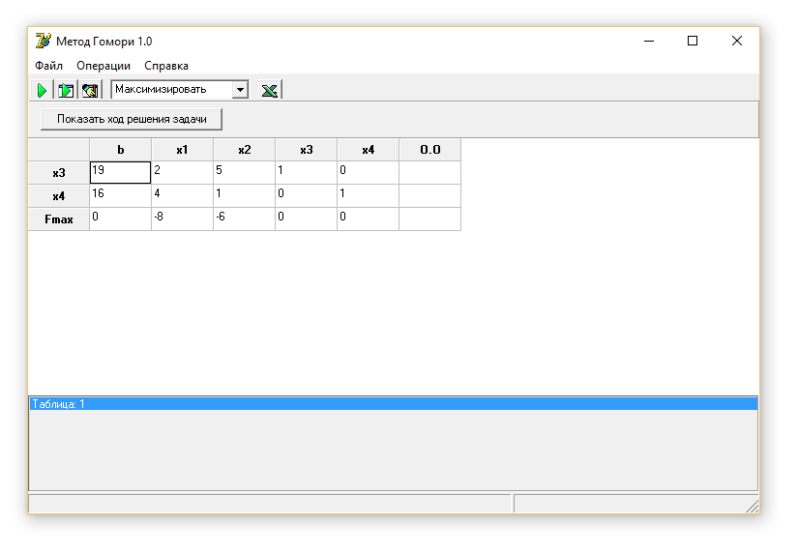Screen dimensions: 798x553
Task: Select Fmax cell in b column containing 0
Action: point(121,219)
